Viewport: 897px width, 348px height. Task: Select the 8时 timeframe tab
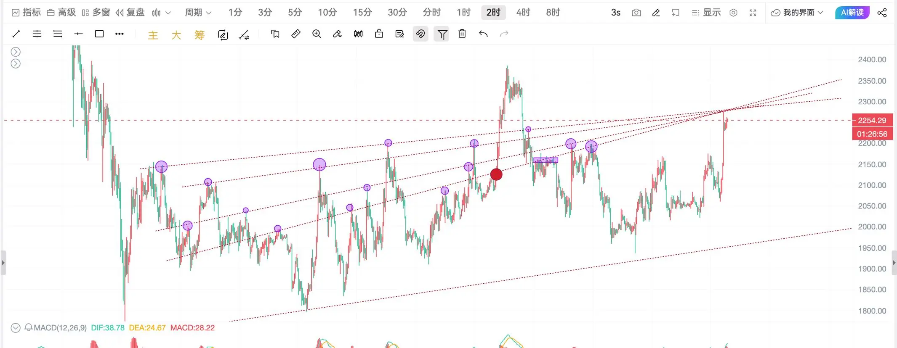[553, 13]
